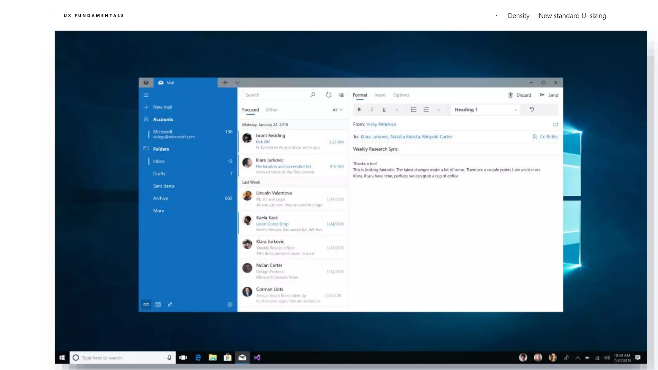This screenshot has width=658, height=370.
Task: Open the Heading 1 style dropdown
Action: (x=485, y=110)
